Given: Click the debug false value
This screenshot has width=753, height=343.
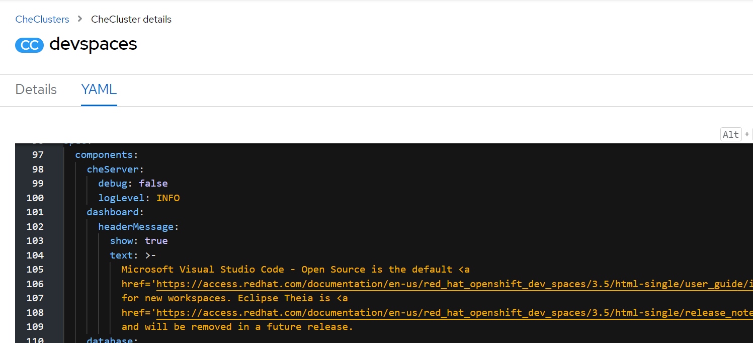Looking at the screenshot, I should (153, 183).
